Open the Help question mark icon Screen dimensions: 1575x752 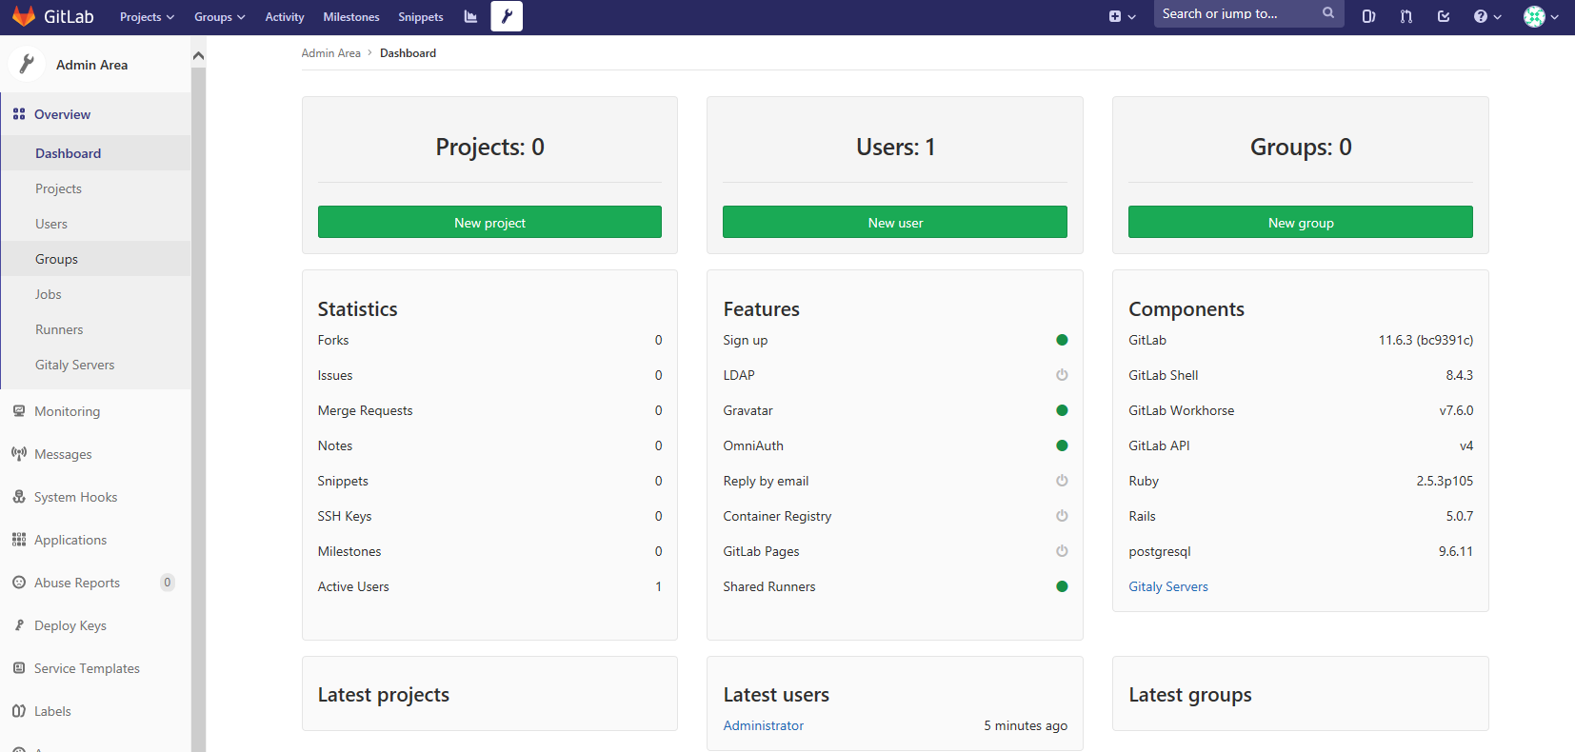(1481, 16)
